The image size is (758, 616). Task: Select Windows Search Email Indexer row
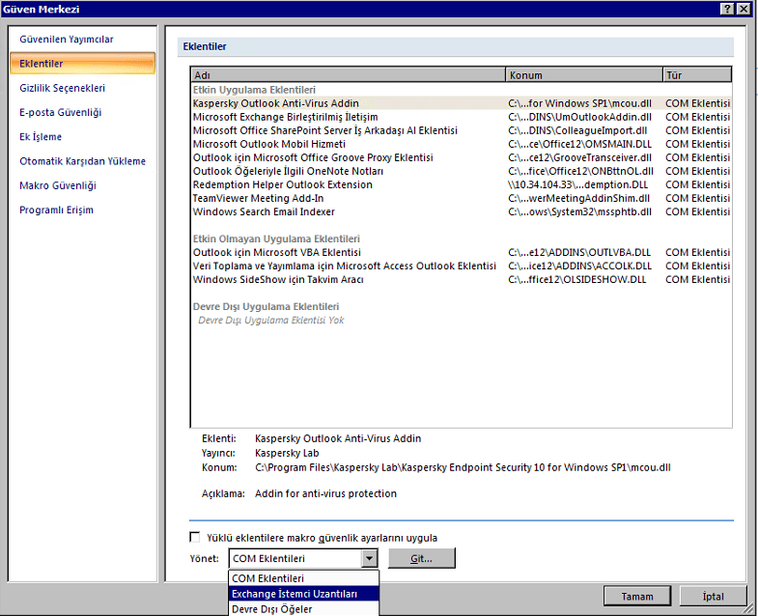[462, 211]
